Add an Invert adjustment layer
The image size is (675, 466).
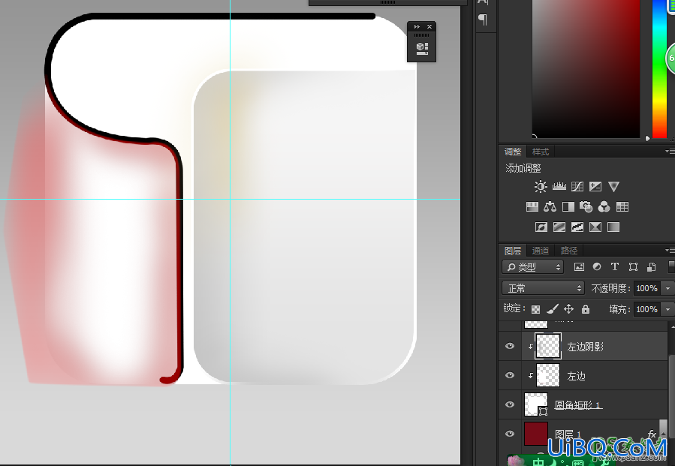click(x=541, y=227)
